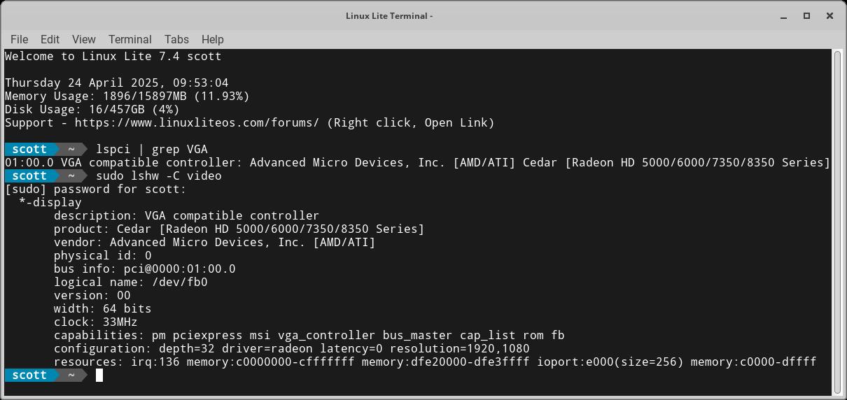The width and height of the screenshot is (847, 400).
Task: Click the Linux Lite Terminal title bar
Action: point(388,15)
